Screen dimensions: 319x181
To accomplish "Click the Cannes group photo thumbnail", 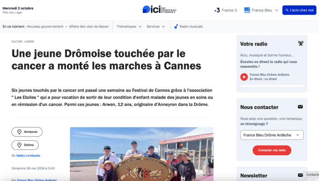I will click(x=142, y=154).
